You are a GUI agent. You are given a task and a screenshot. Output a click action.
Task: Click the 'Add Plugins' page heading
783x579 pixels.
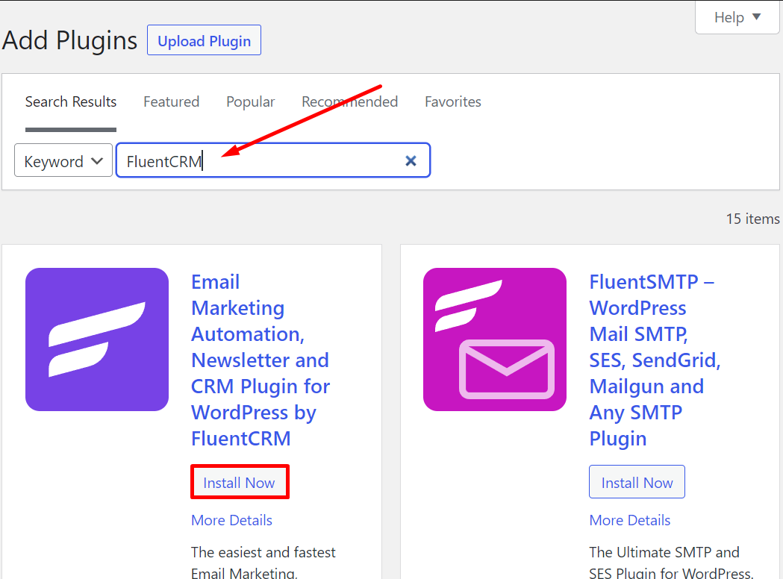tap(69, 40)
